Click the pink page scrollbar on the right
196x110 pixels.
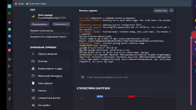point(191,71)
